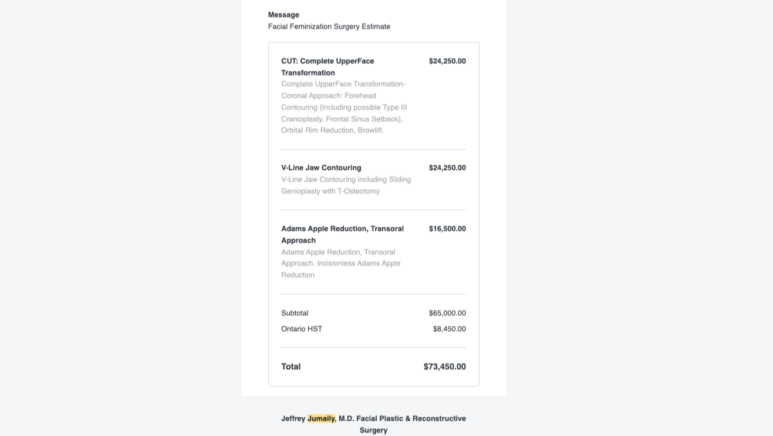Select the $65,000.00 subtotal amount
773x436 pixels.
click(447, 313)
